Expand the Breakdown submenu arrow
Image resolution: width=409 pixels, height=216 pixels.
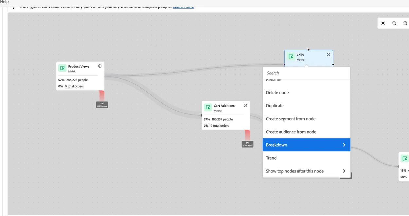[344, 145]
